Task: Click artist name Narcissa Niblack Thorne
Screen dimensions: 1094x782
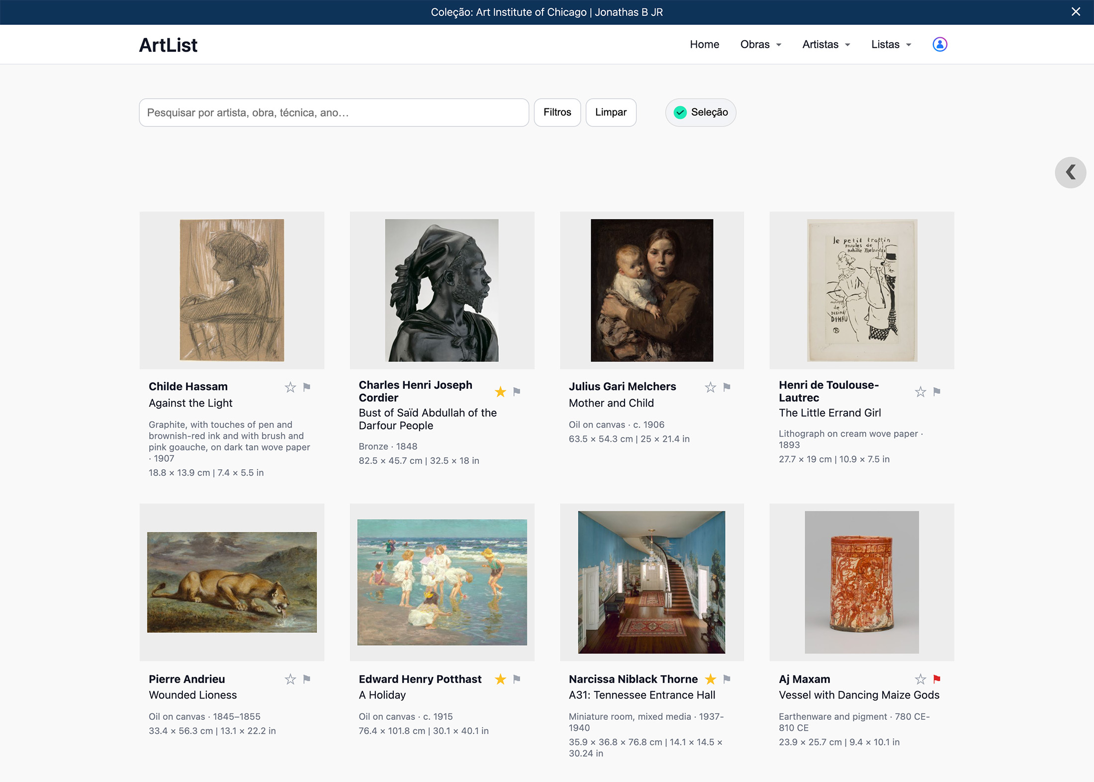Action: pyautogui.click(x=633, y=679)
